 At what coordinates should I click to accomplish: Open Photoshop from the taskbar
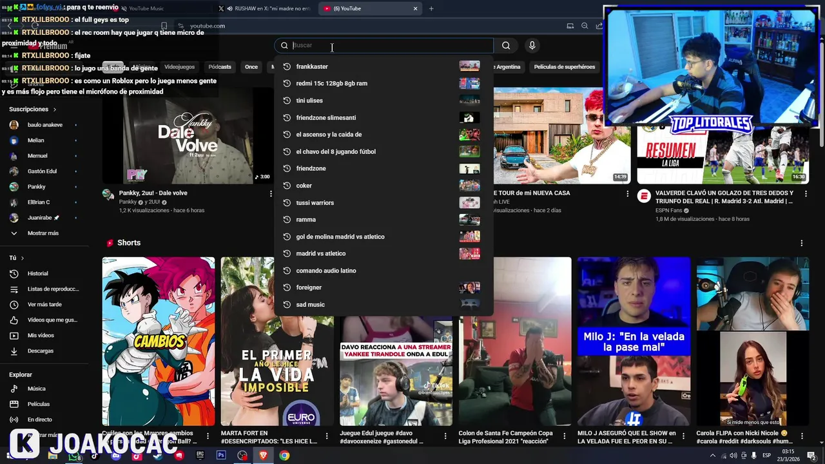pos(221,456)
